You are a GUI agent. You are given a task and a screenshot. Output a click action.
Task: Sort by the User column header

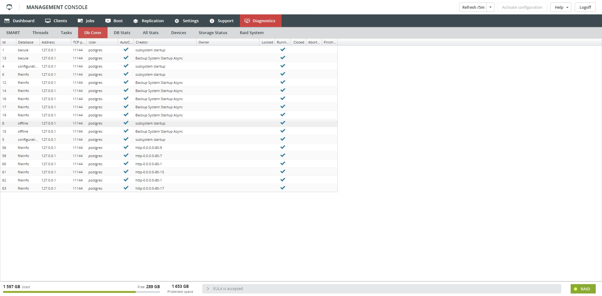click(102, 42)
